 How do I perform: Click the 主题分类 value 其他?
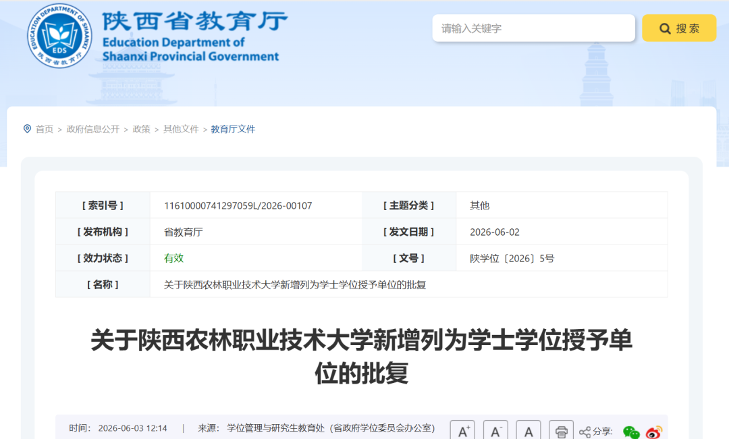pyautogui.click(x=479, y=205)
